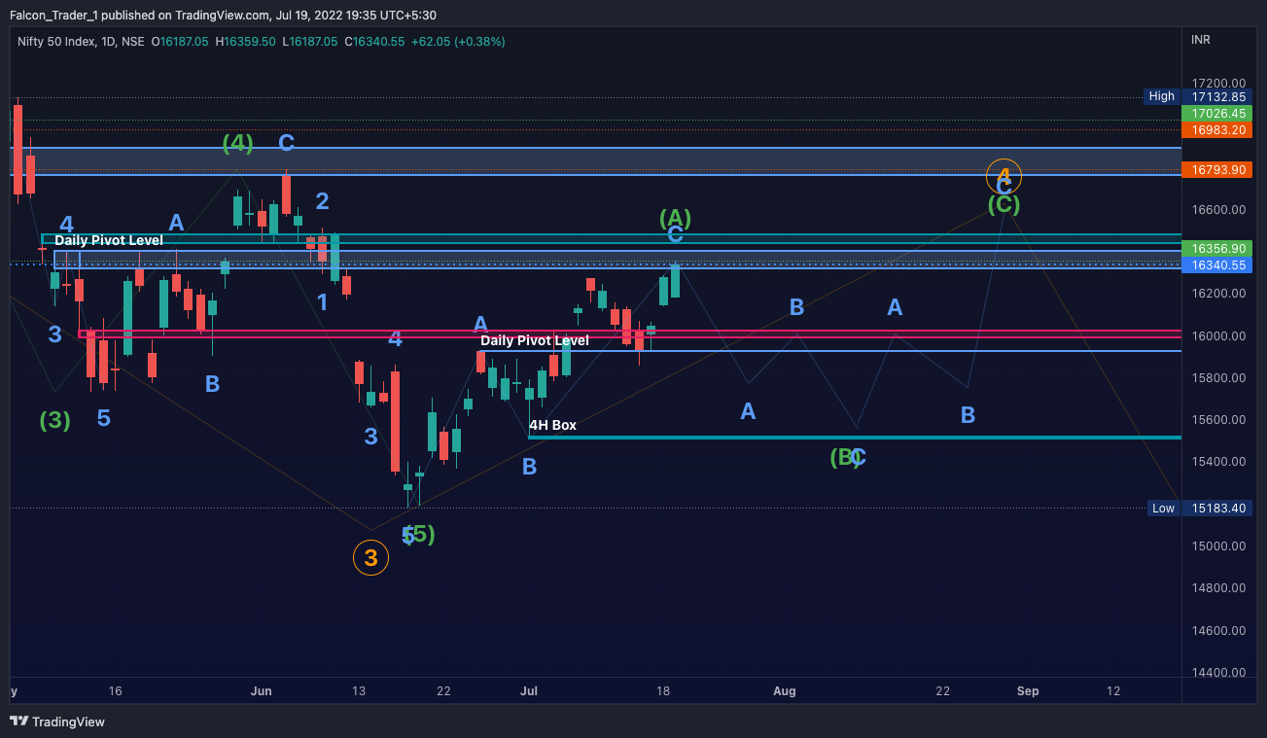Screen dimensions: 1267x738
Task: Click the INR currency label
Action: [1202, 39]
